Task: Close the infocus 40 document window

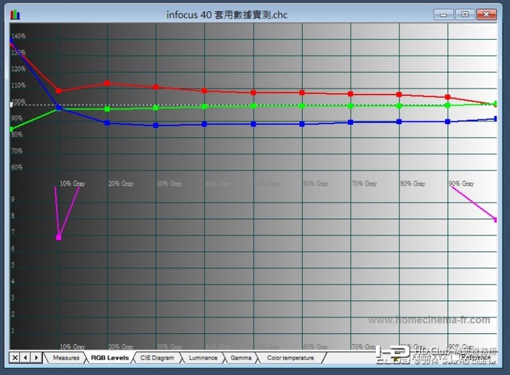Action: click(487, 13)
